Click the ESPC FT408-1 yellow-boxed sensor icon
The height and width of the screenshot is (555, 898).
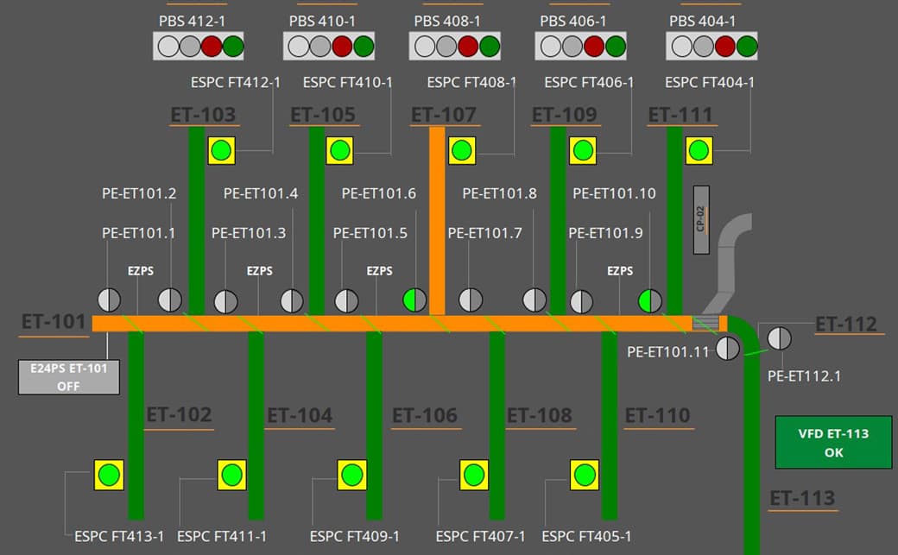[462, 150]
